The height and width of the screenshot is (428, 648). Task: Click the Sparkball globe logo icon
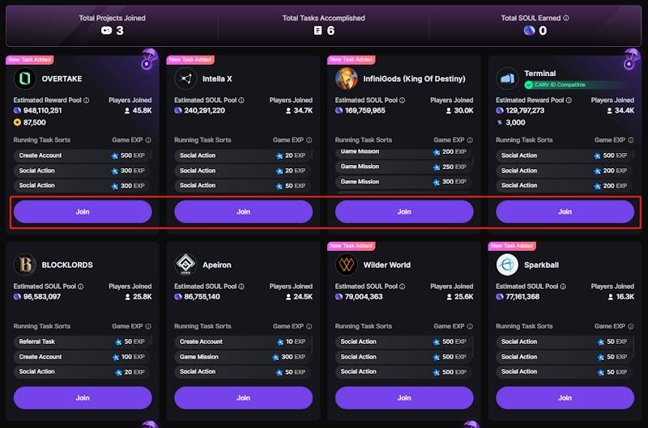click(507, 265)
